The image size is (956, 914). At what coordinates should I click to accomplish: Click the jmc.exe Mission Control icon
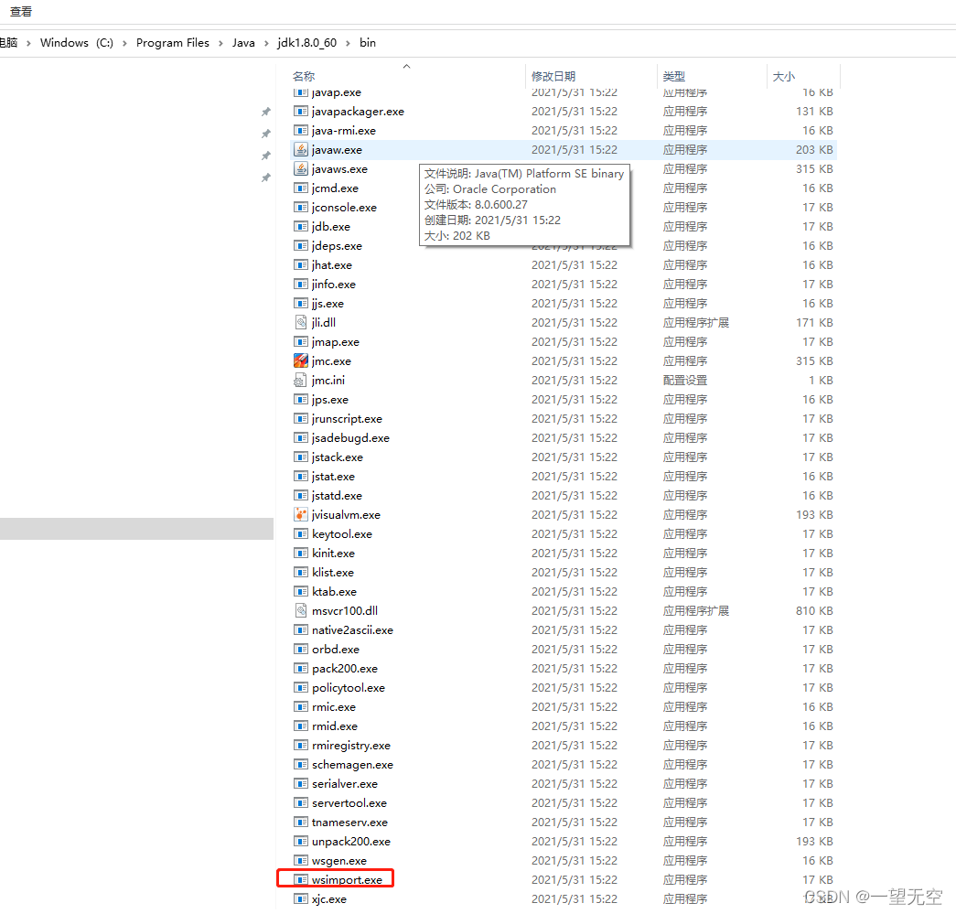[301, 361]
